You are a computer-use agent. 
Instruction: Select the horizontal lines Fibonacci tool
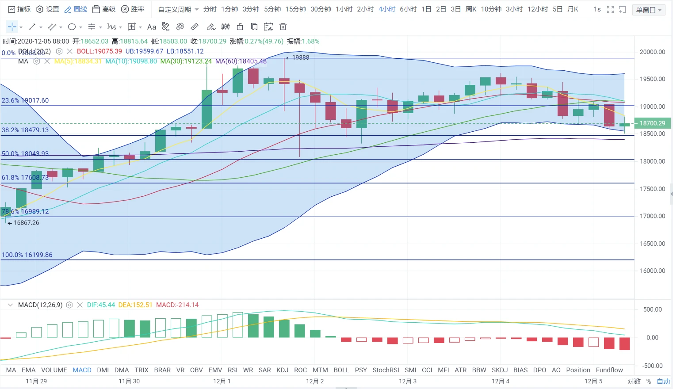click(x=92, y=27)
